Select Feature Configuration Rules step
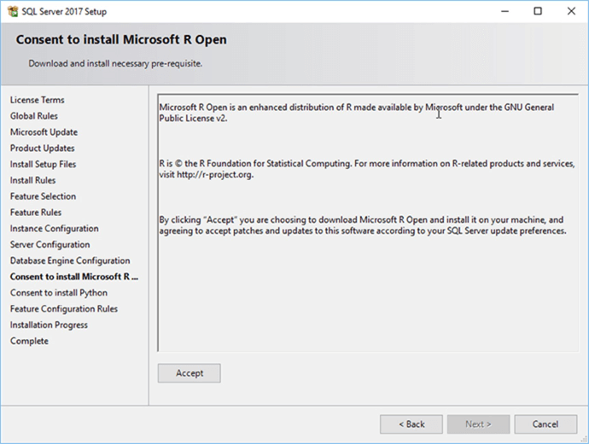589x444 pixels. coord(64,309)
